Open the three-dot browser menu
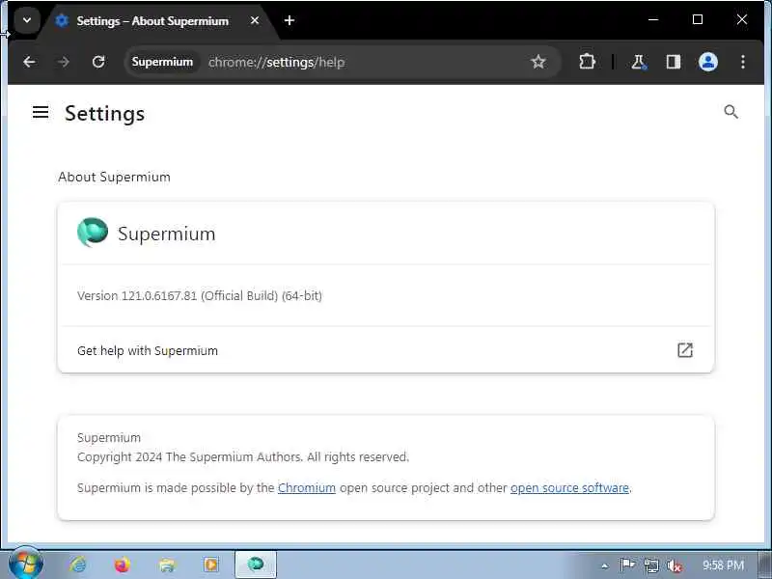Screen dimensions: 772x579 (x=743, y=62)
